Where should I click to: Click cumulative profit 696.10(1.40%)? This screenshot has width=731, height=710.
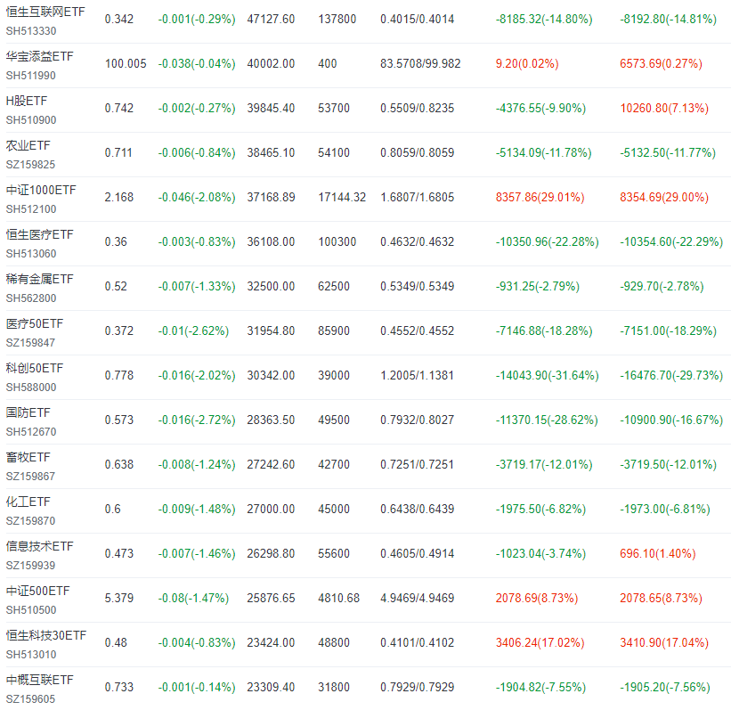(x=657, y=554)
